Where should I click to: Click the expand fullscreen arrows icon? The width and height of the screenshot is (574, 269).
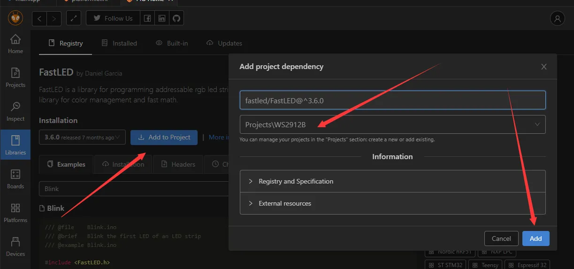click(x=74, y=18)
